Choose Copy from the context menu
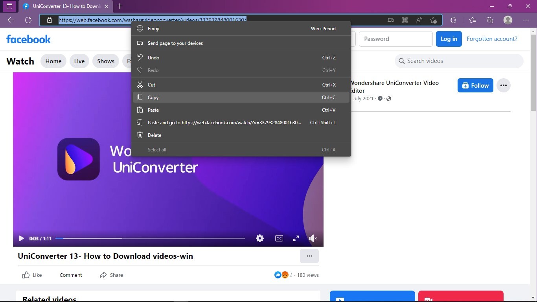This screenshot has width=537, height=302. 241,98
